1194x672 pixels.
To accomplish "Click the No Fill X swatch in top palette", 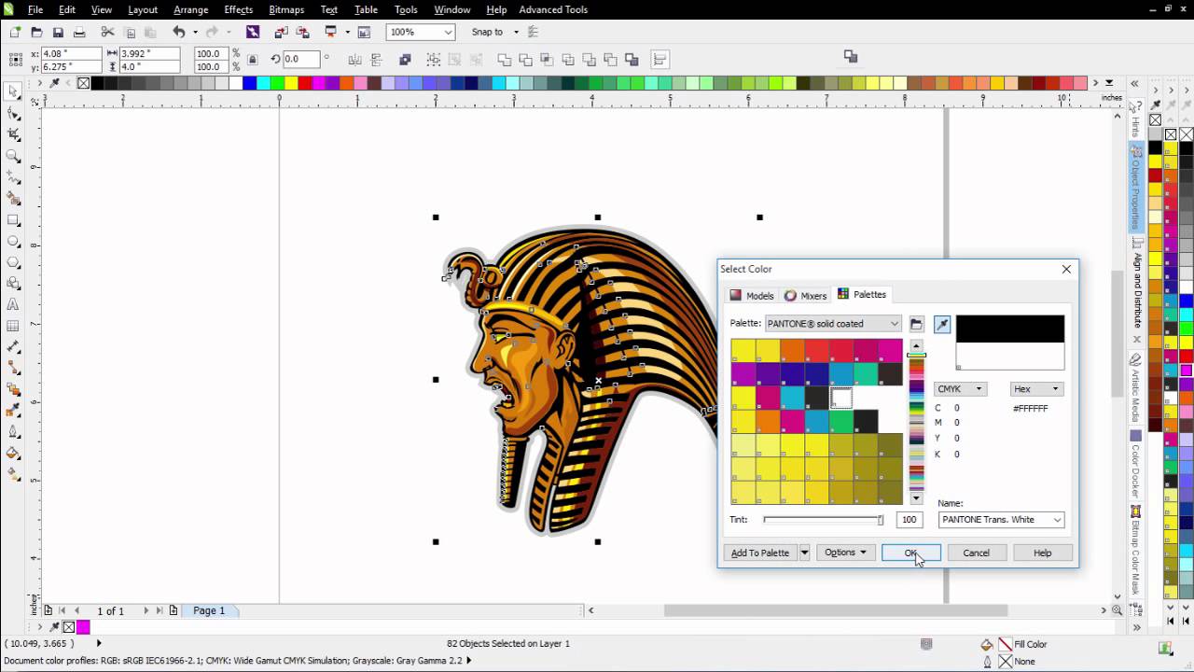I will tap(83, 83).
